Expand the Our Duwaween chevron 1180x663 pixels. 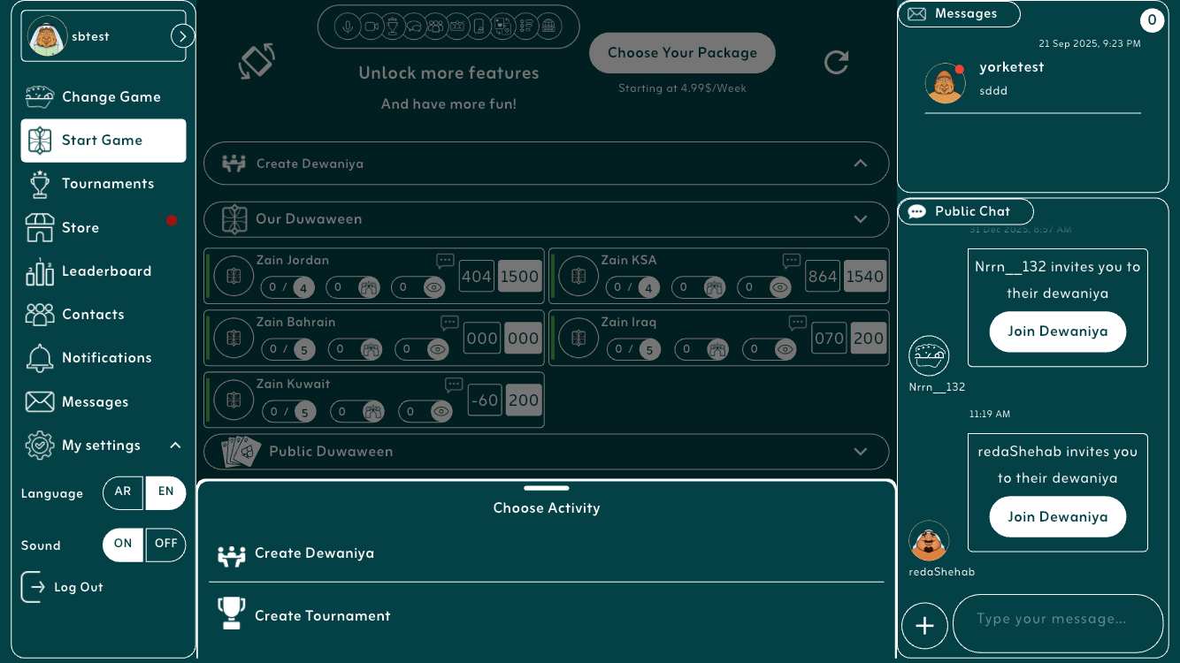860,219
